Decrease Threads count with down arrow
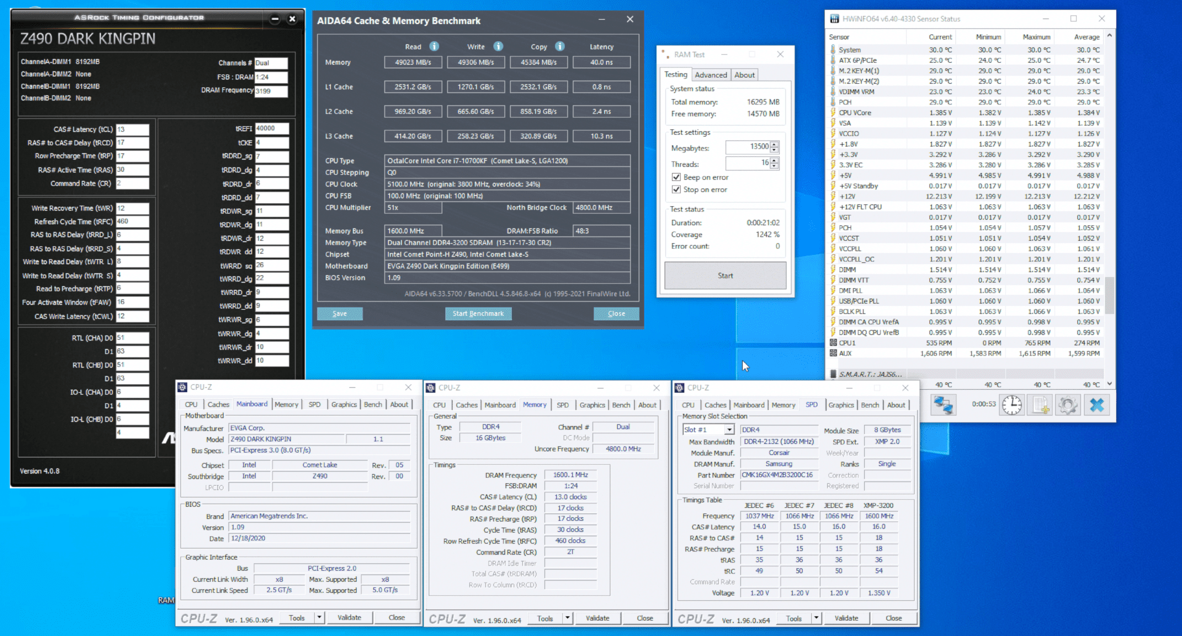Viewport: 1182px width, 636px height. pos(775,167)
